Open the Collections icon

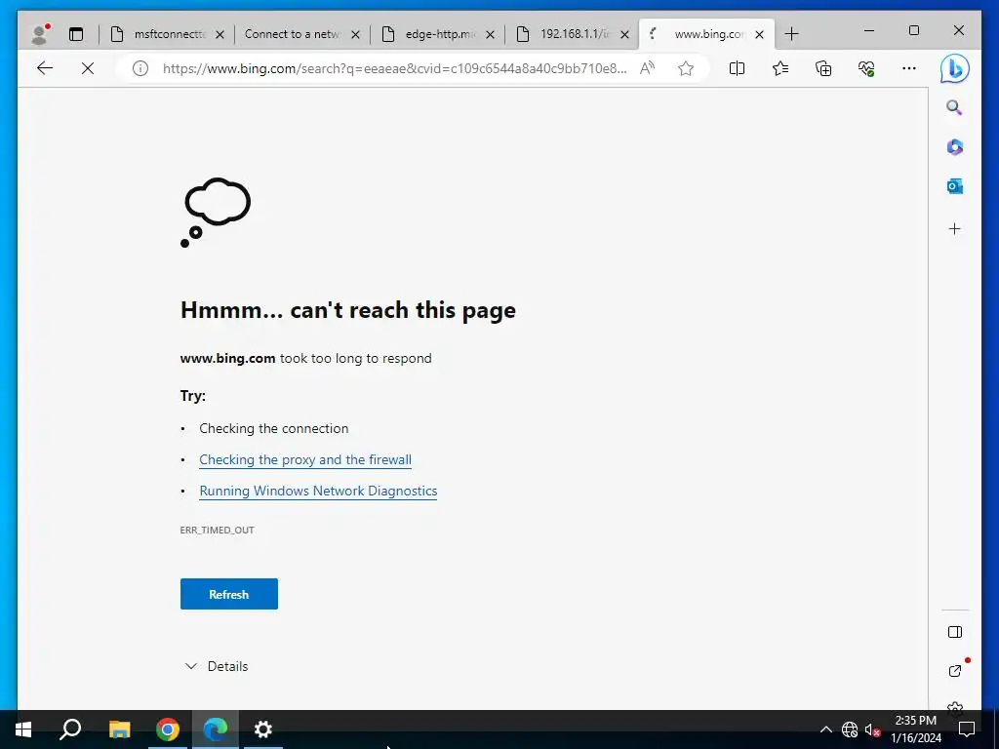coord(823,68)
